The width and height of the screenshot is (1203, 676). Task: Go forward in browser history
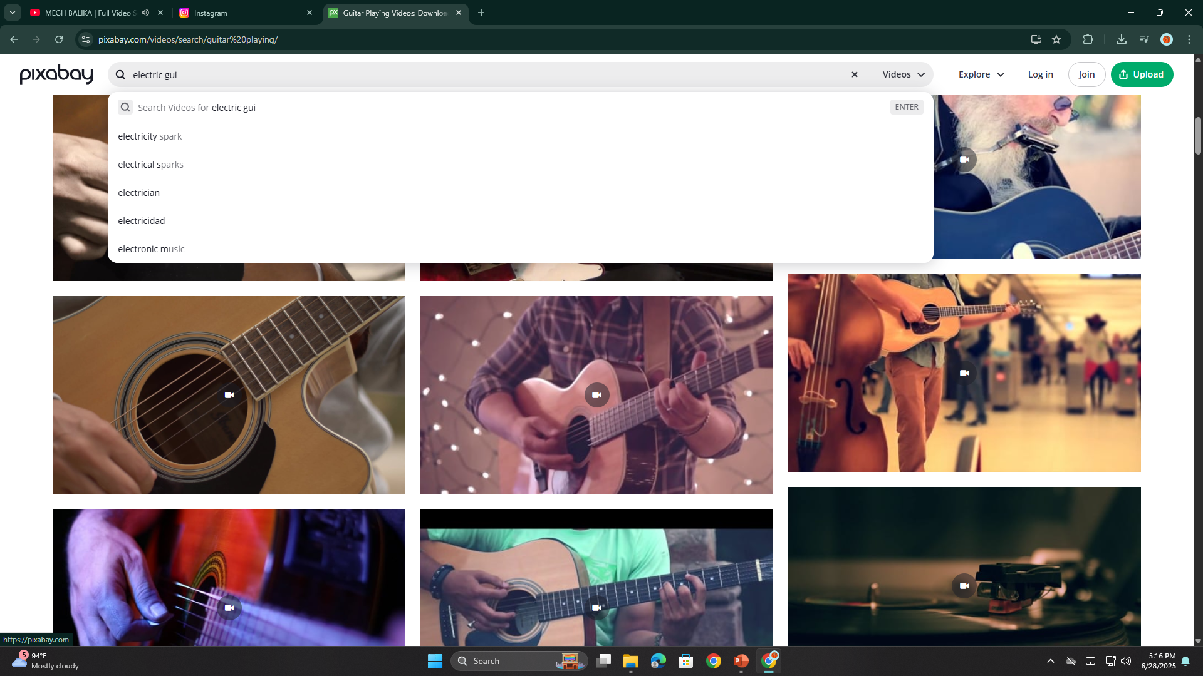pos(36,39)
